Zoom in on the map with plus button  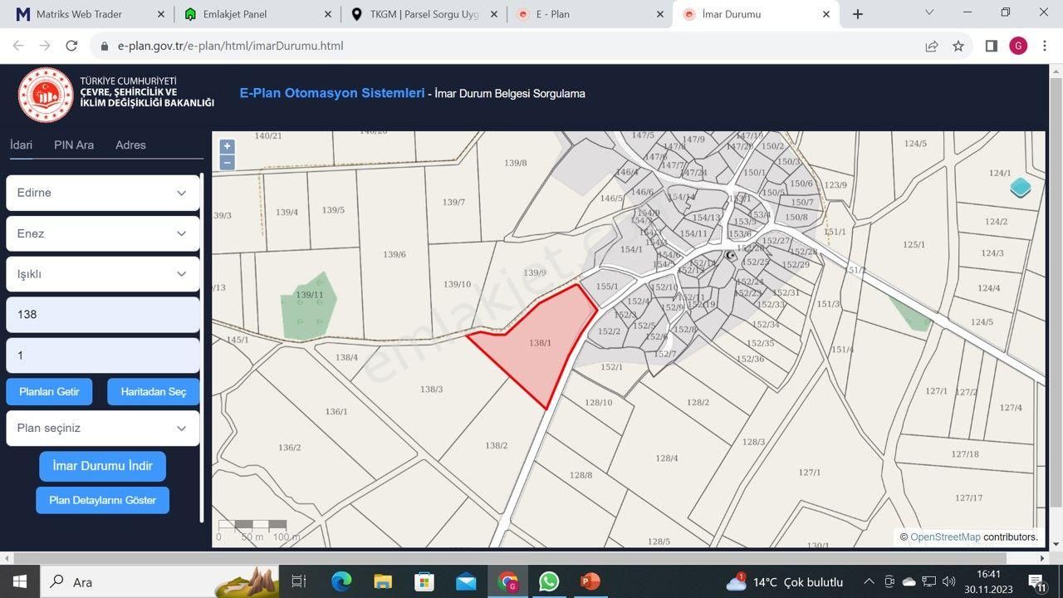pyautogui.click(x=227, y=146)
